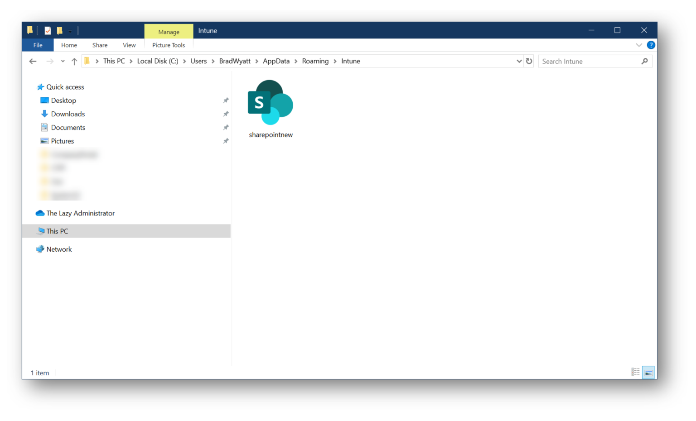Open The Lazy Administrator OneDrive
Viewport: 696px width, 421px height.
click(80, 213)
